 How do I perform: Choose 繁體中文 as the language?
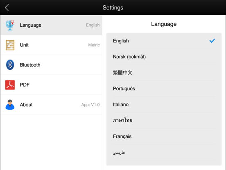[x=164, y=73]
